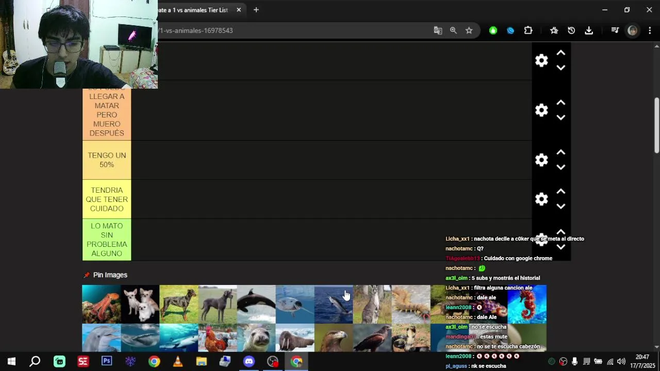Move 'LLEGAR A MATAR' tier row up
The width and height of the screenshot is (660, 371).
click(x=561, y=103)
